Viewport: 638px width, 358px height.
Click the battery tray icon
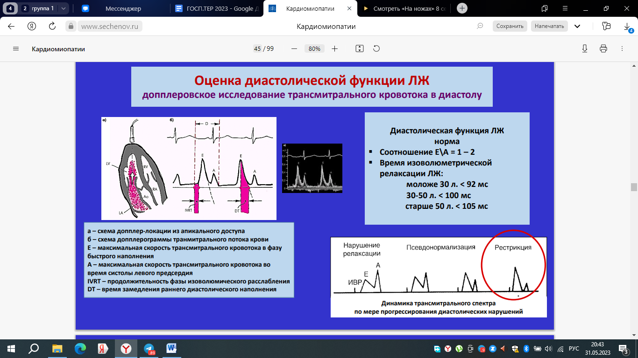[x=538, y=348]
